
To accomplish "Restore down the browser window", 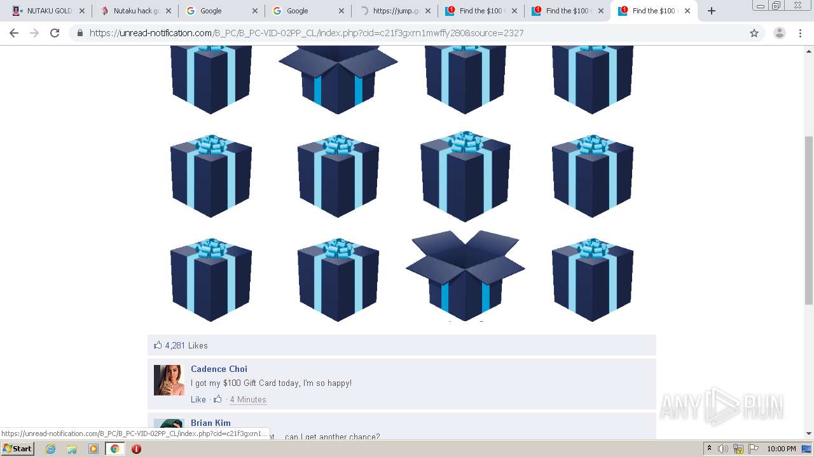I will point(776,6).
